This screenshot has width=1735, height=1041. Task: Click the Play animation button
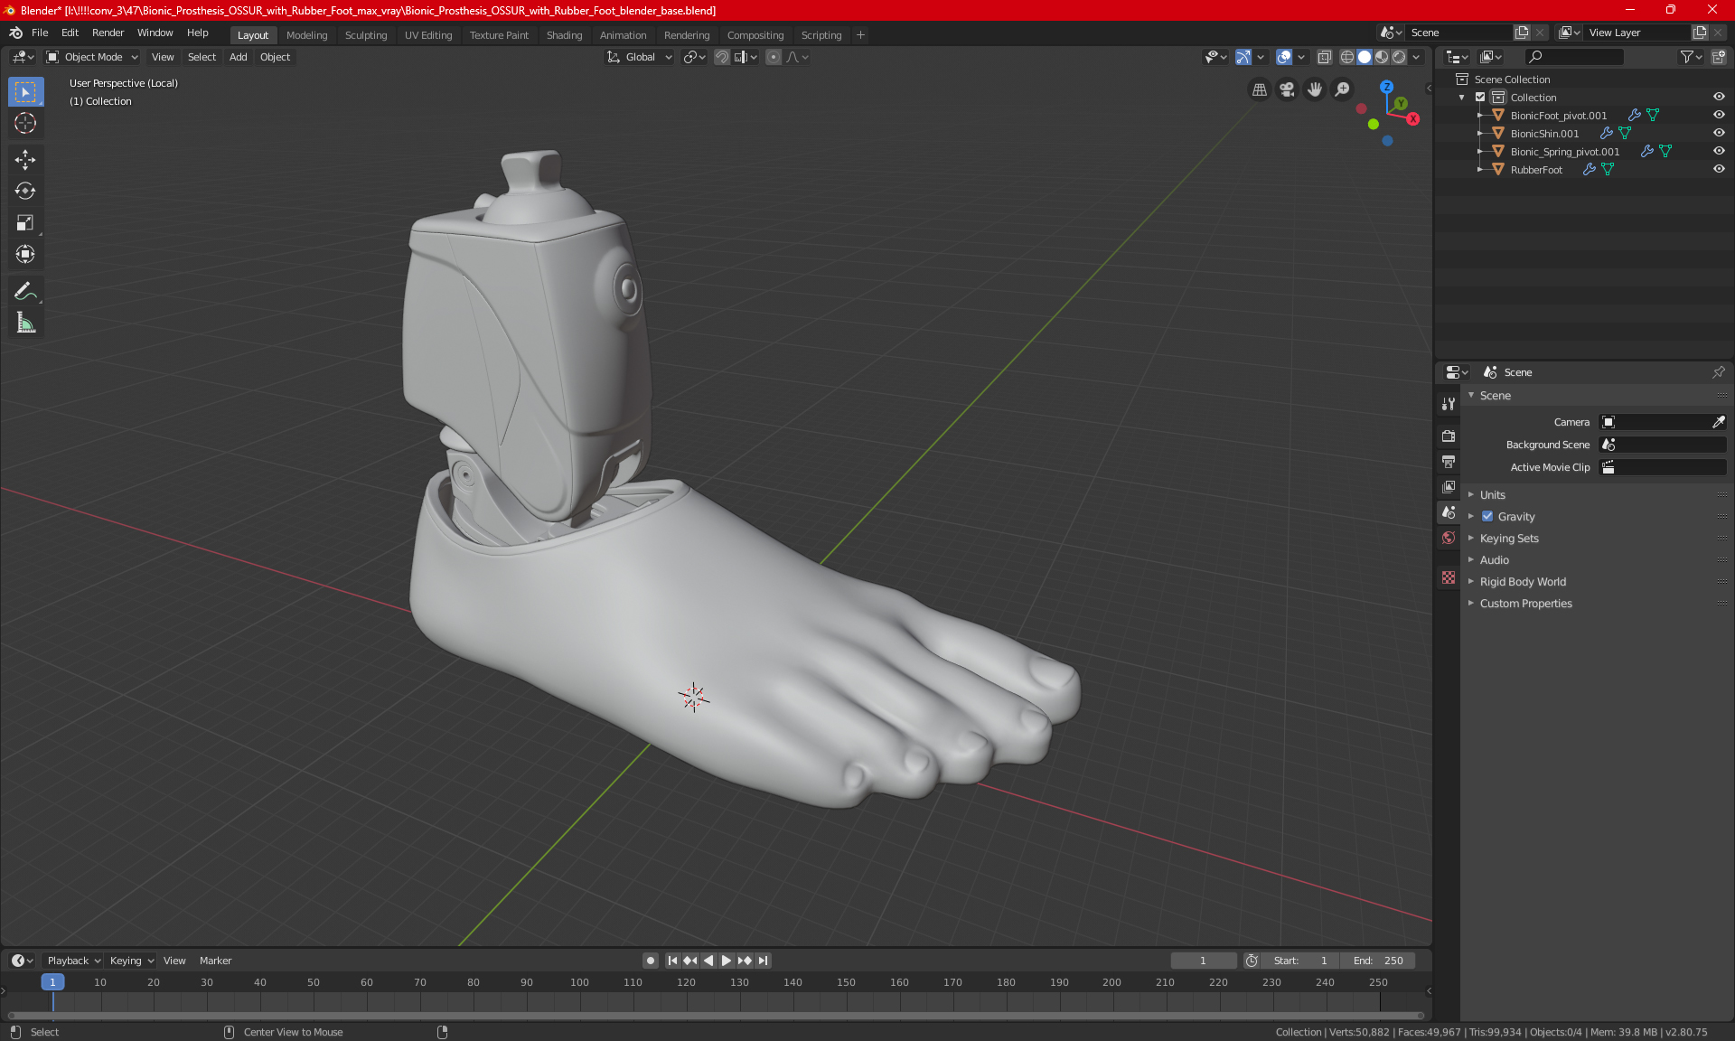tap(727, 961)
